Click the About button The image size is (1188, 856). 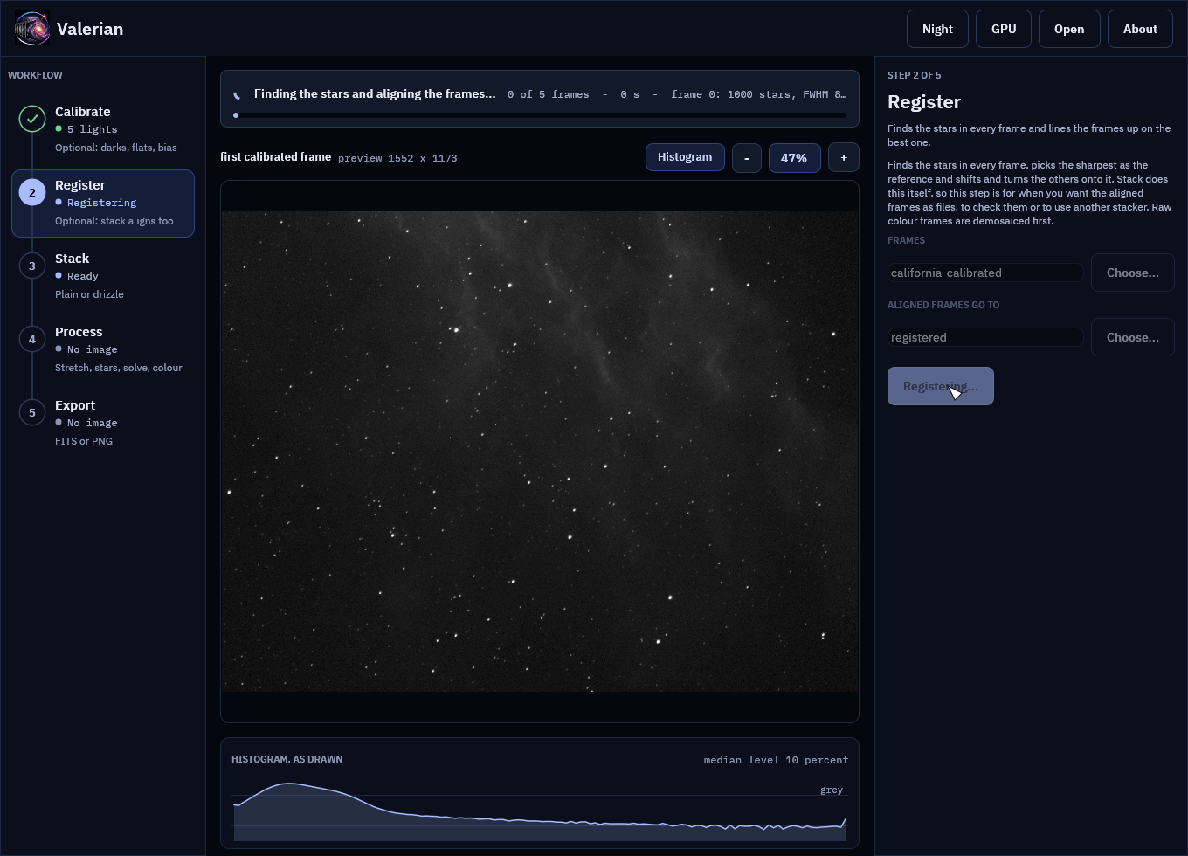(1140, 29)
